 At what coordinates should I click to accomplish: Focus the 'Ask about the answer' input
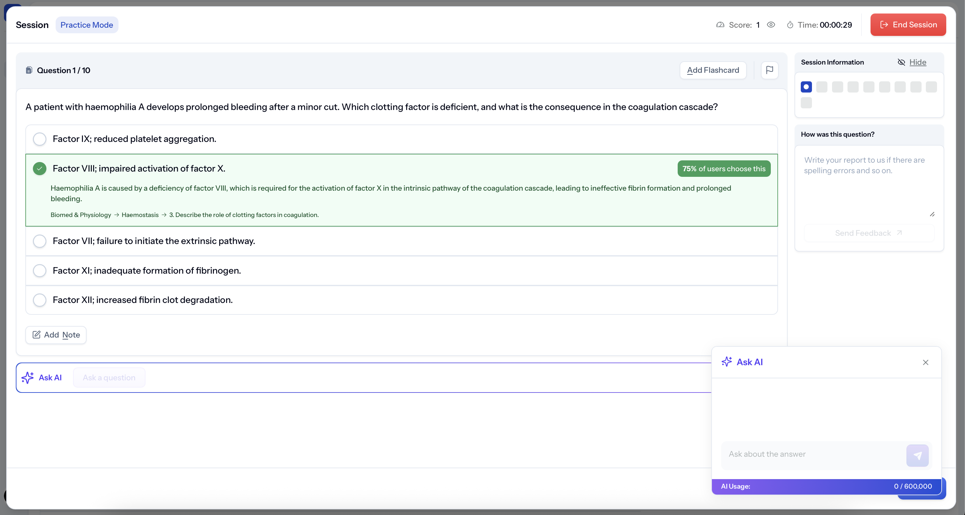tap(813, 454)
